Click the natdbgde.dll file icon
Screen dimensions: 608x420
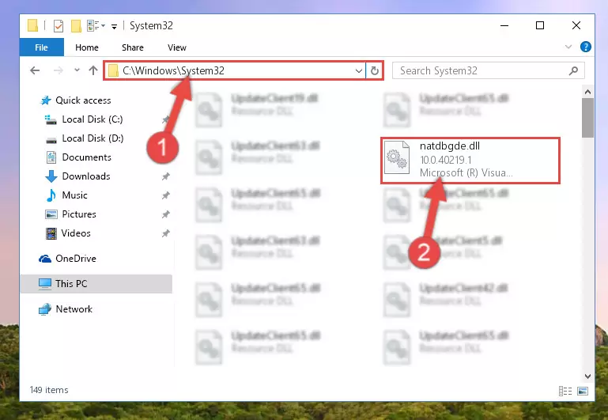coord(397,157)
